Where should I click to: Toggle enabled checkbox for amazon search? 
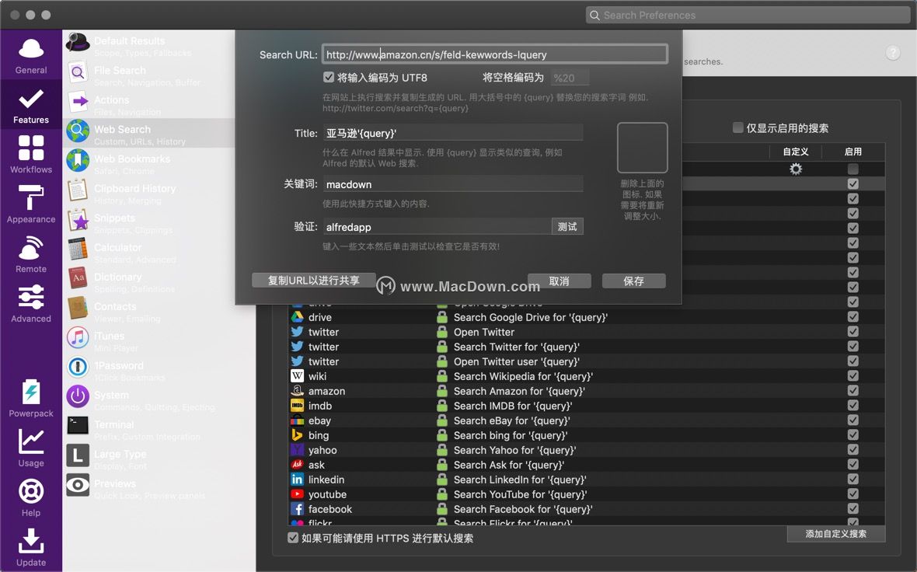point(853,391)
